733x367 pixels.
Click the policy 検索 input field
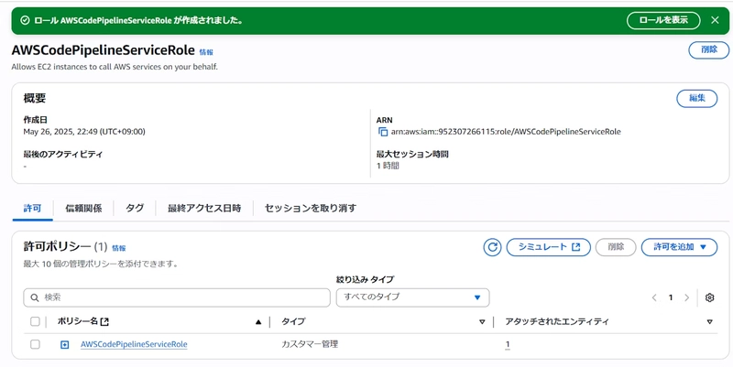pos(177,297)
